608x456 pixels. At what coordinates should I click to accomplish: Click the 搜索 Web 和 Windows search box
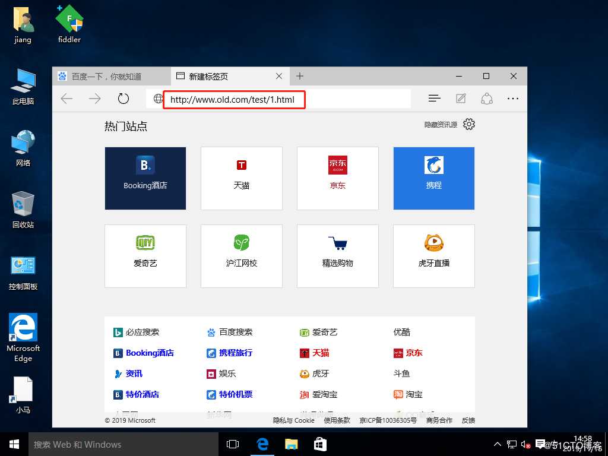pyautogui.click(x=123, y=444)
